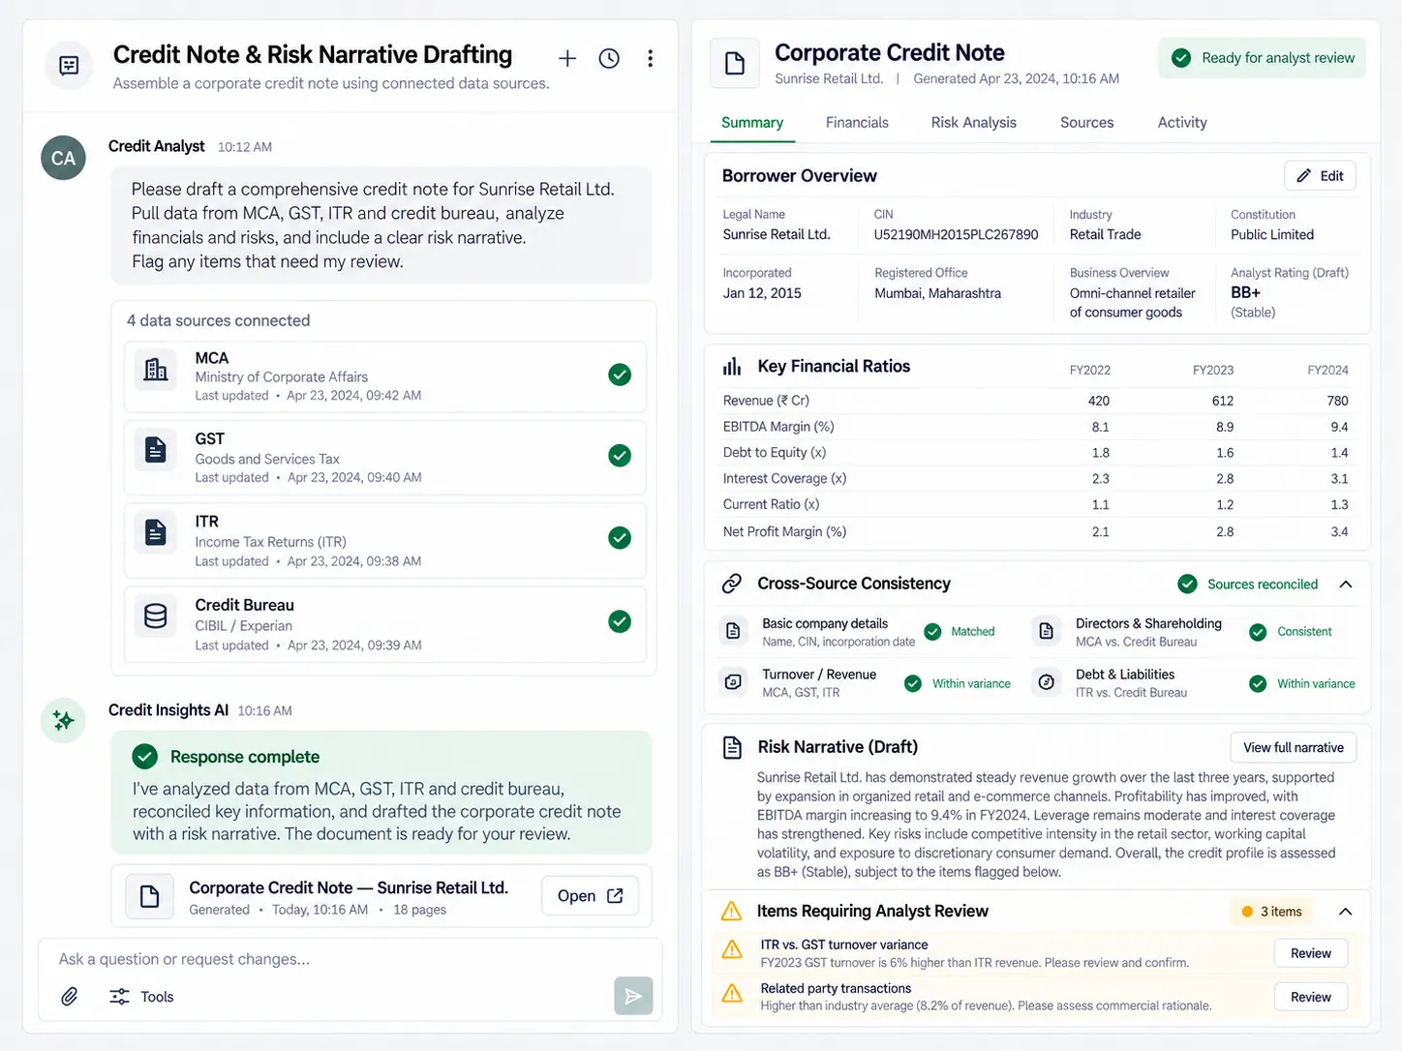The height and width of the screenshot is (1051, 1402).
Task: Open the history clock icon
Action: click(609, 59)
